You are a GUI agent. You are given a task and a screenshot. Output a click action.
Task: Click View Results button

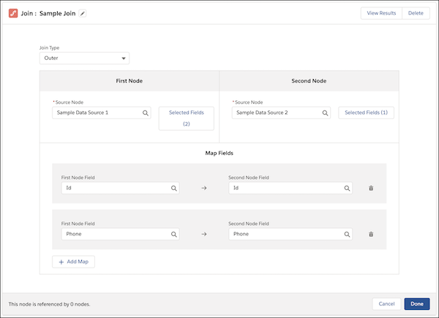(381, 13)
